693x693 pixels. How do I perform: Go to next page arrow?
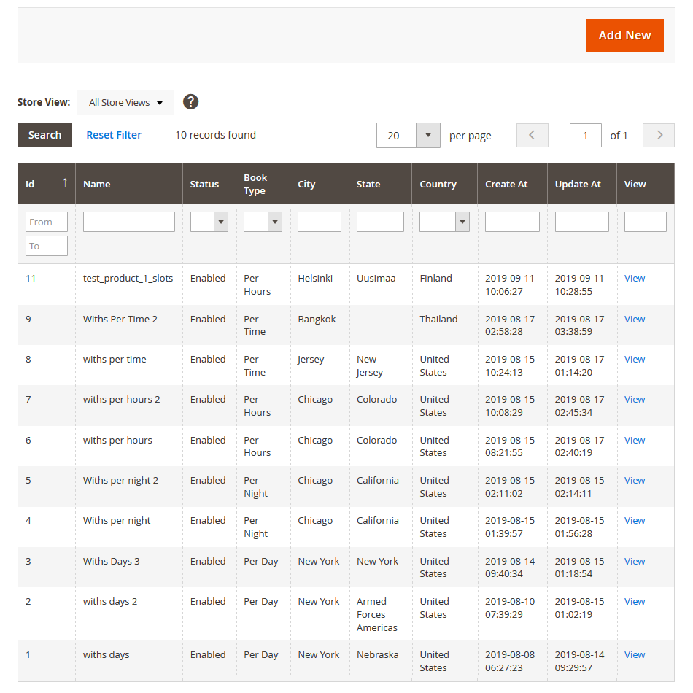658,135
